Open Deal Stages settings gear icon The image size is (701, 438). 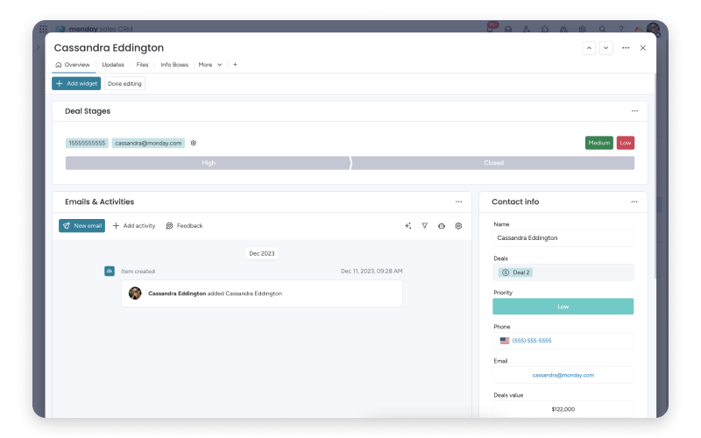coord(194,143)
